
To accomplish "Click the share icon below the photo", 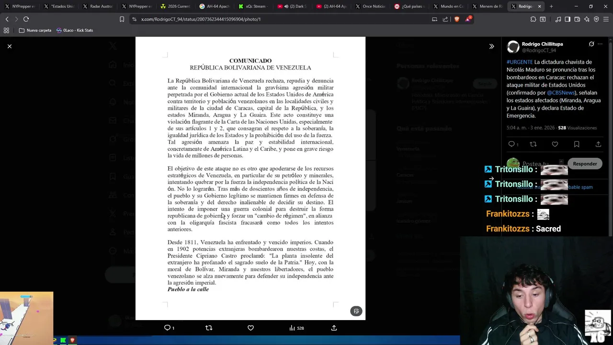I will [334, 328].
